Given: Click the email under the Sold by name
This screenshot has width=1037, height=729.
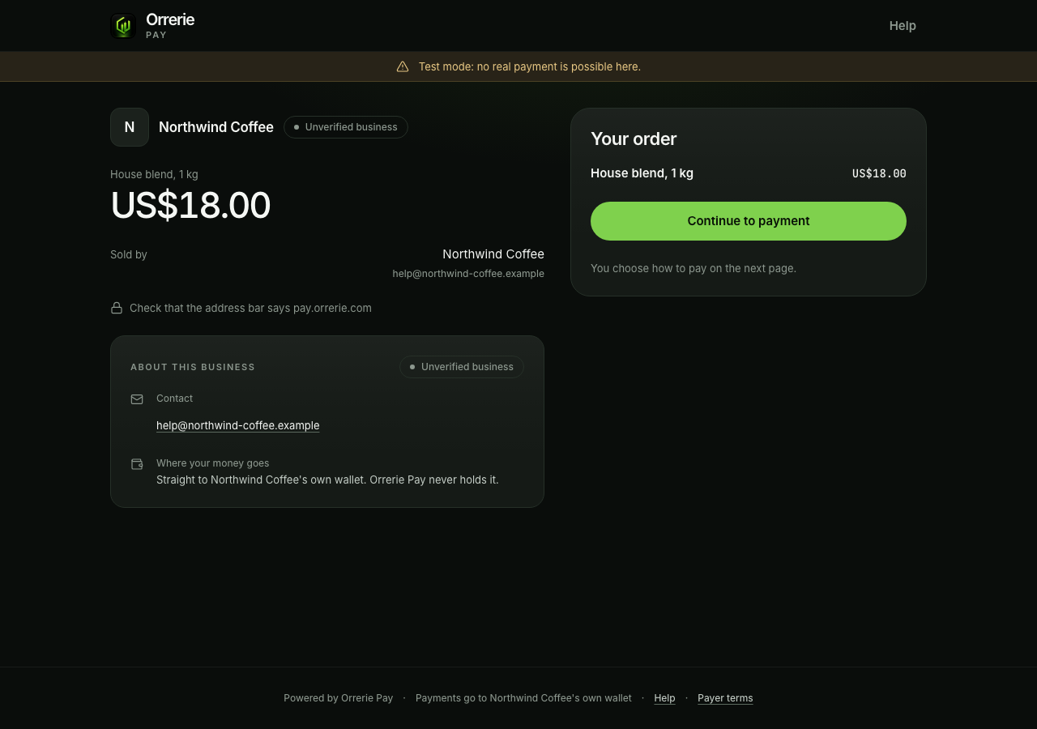Looking at the screenshot, I should point(468,274).
